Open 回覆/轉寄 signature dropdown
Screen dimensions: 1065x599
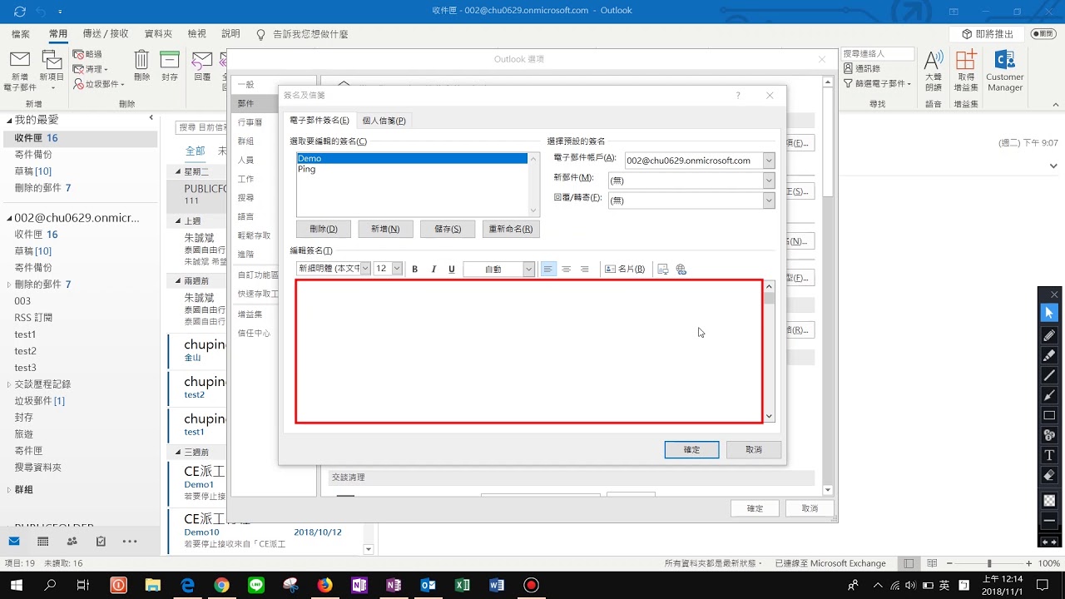tap(769, 200)
